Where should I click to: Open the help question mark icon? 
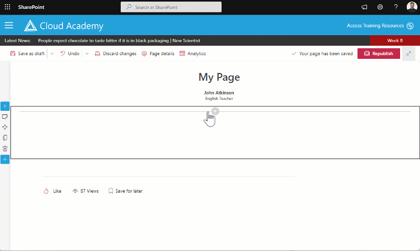(396, 7)
